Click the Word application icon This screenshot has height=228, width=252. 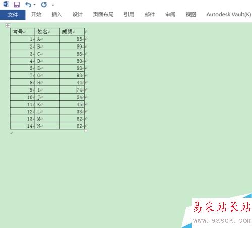pos(6,4)
